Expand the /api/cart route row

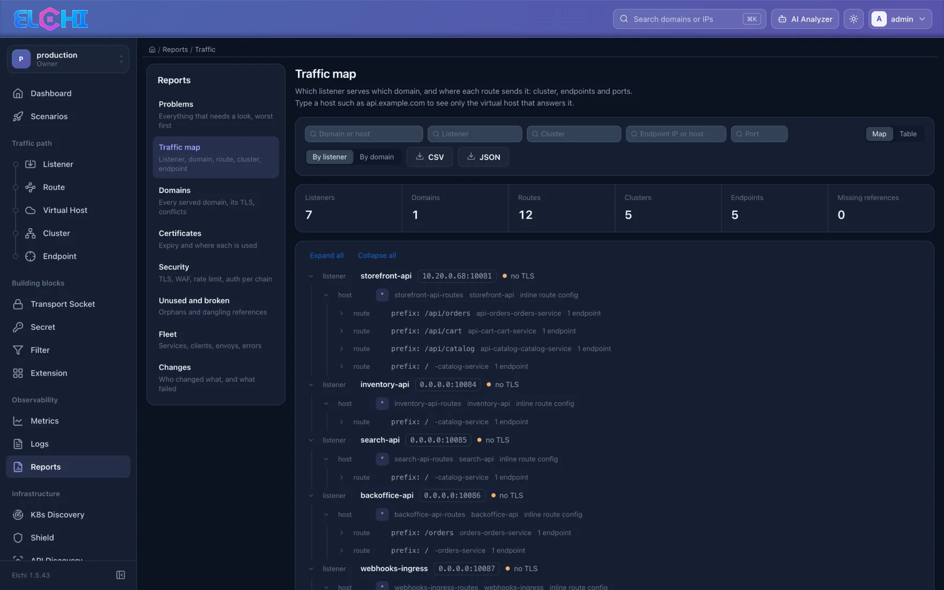[341, 331]
